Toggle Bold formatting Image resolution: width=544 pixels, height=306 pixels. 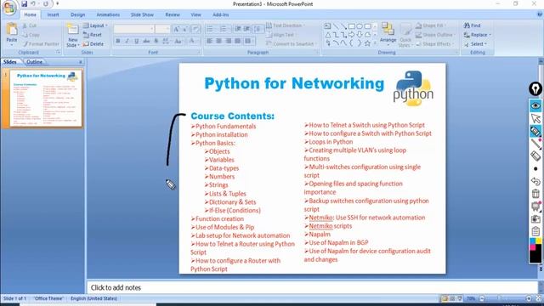tap(118, 41)
